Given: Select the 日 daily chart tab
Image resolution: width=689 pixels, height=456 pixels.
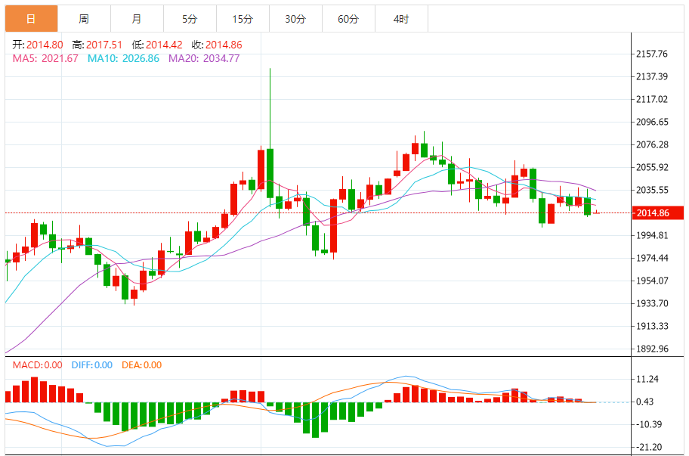Looking at the screenshot, I should click(31, 19).
